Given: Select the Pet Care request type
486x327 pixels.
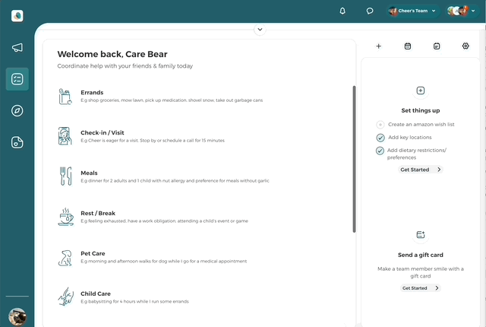Looking at the screenshot, I should coord(199,257).
